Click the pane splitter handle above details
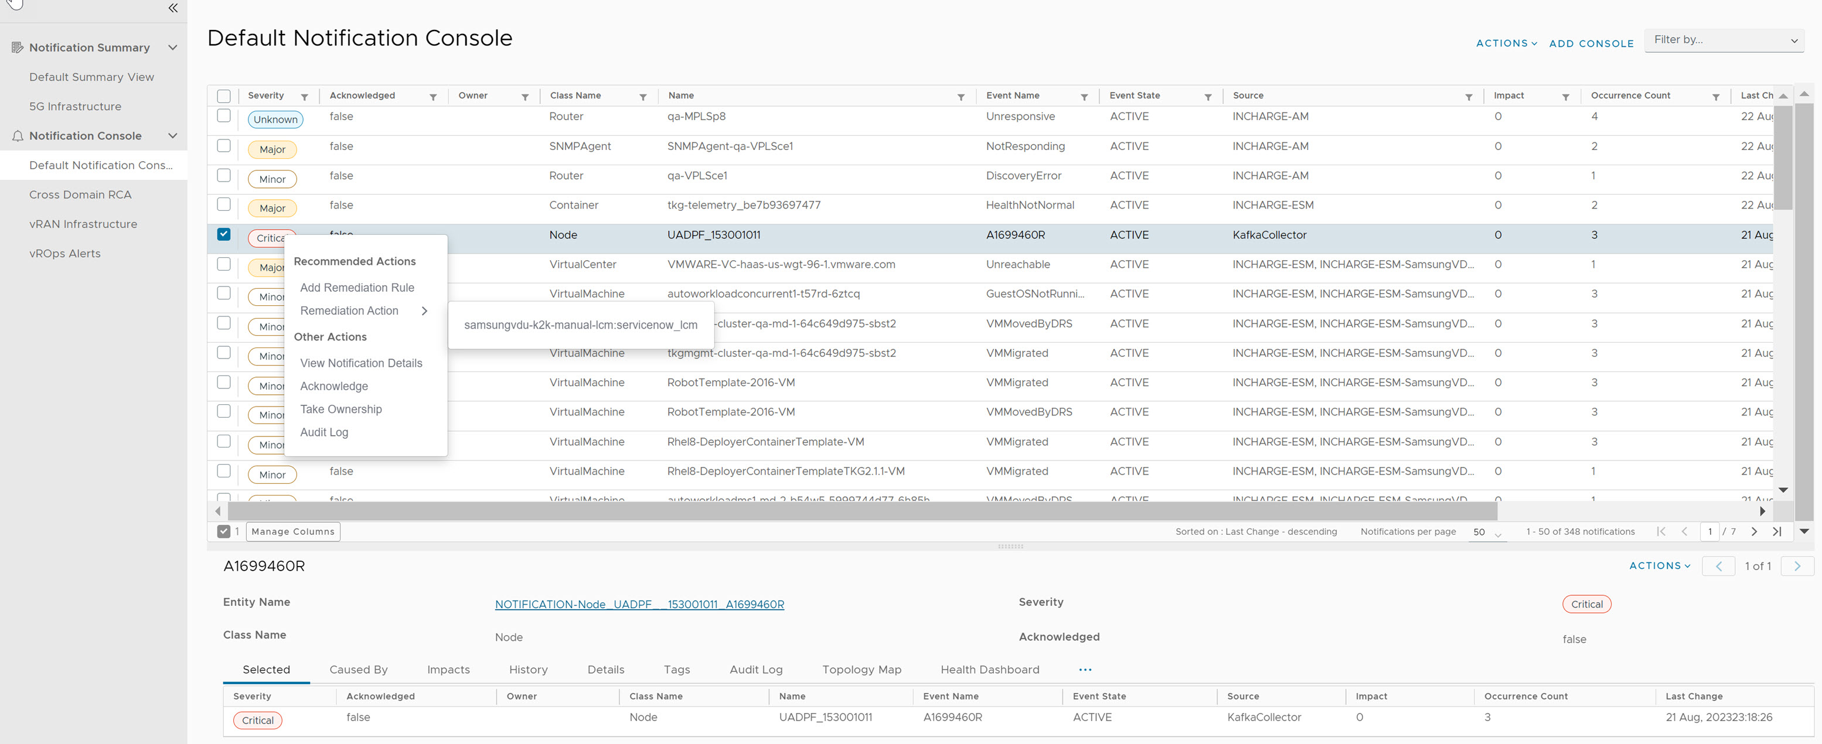 tap(1010, 547)
